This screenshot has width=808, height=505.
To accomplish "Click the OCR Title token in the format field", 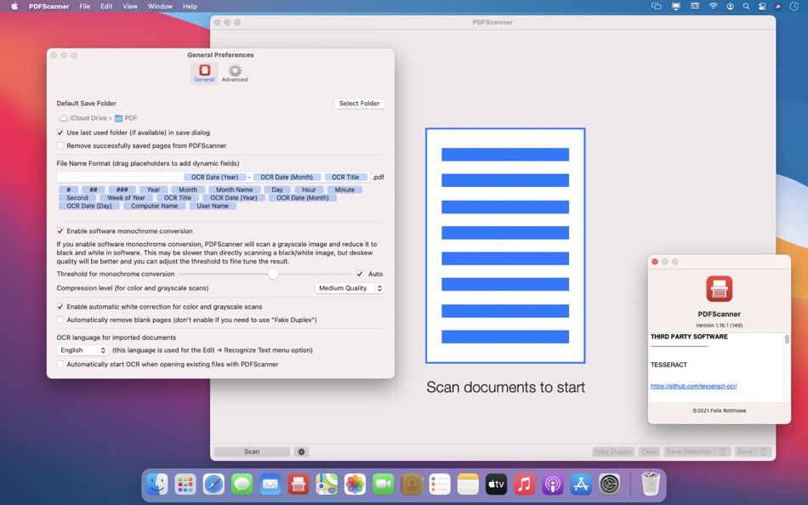I will pyautogui.click(x=345, y=177).
